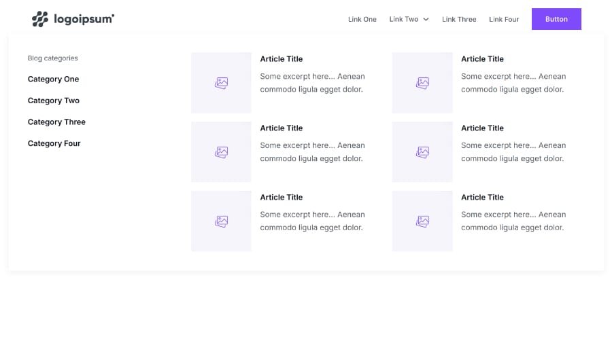Open Link One in the navigation
This screenshot has width=612, height=347.
362,20
